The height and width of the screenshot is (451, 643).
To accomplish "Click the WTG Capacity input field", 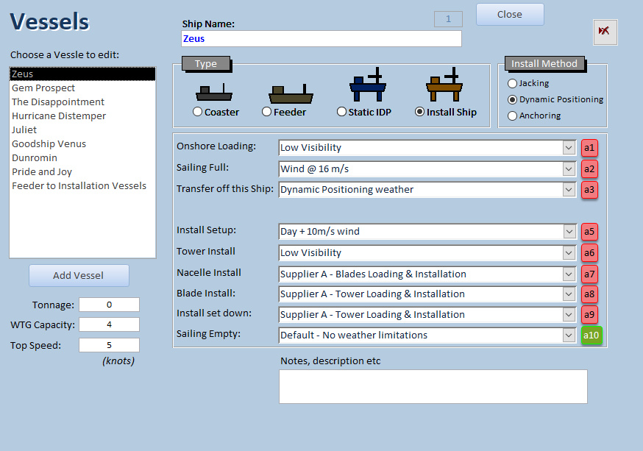I will click(x=109, y=324).
